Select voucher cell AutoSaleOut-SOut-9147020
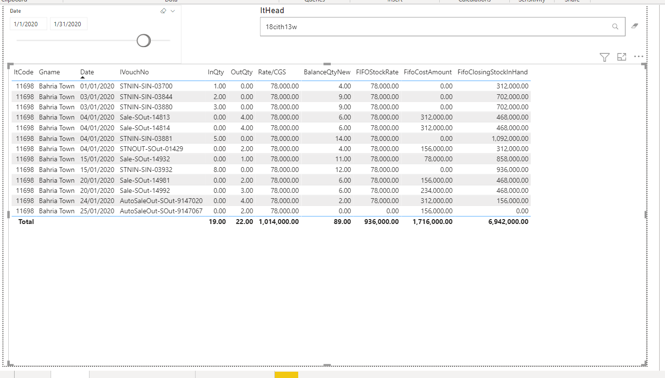665x378 pixels. click(161, 201)
